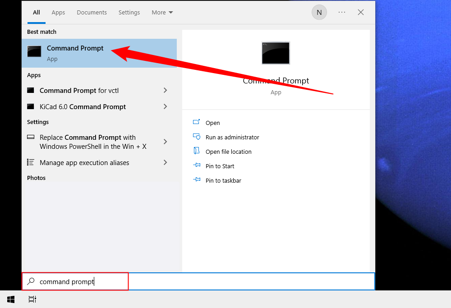Click the Run as administrator shield icon

[197, 137]
